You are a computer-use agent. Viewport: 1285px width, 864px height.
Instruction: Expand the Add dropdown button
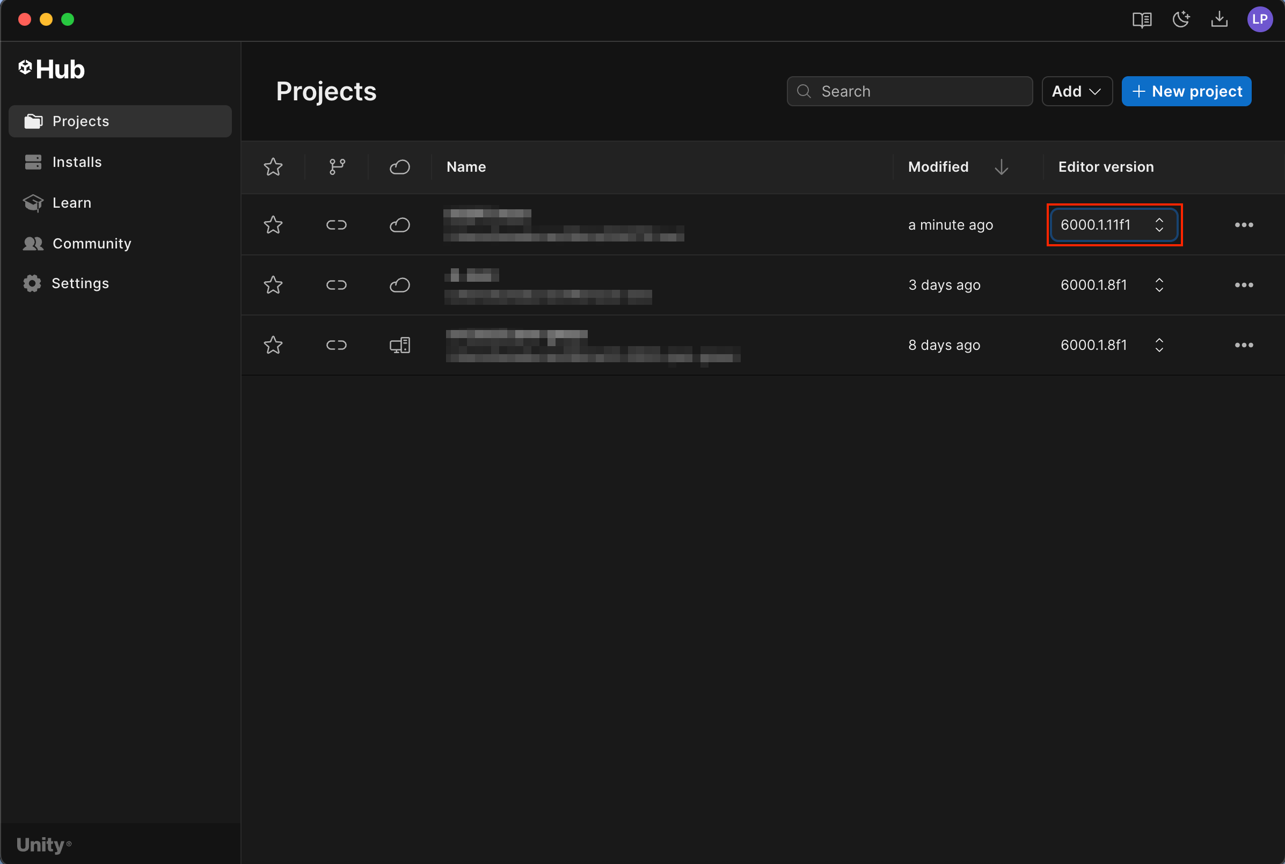(1076, 91)
